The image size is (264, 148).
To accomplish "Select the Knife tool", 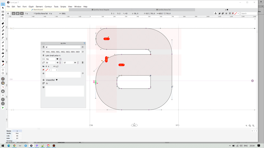I will point(3,42).
